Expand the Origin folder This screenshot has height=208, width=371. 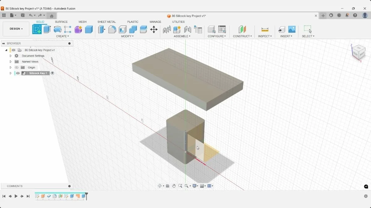click(x=11, y=67)
